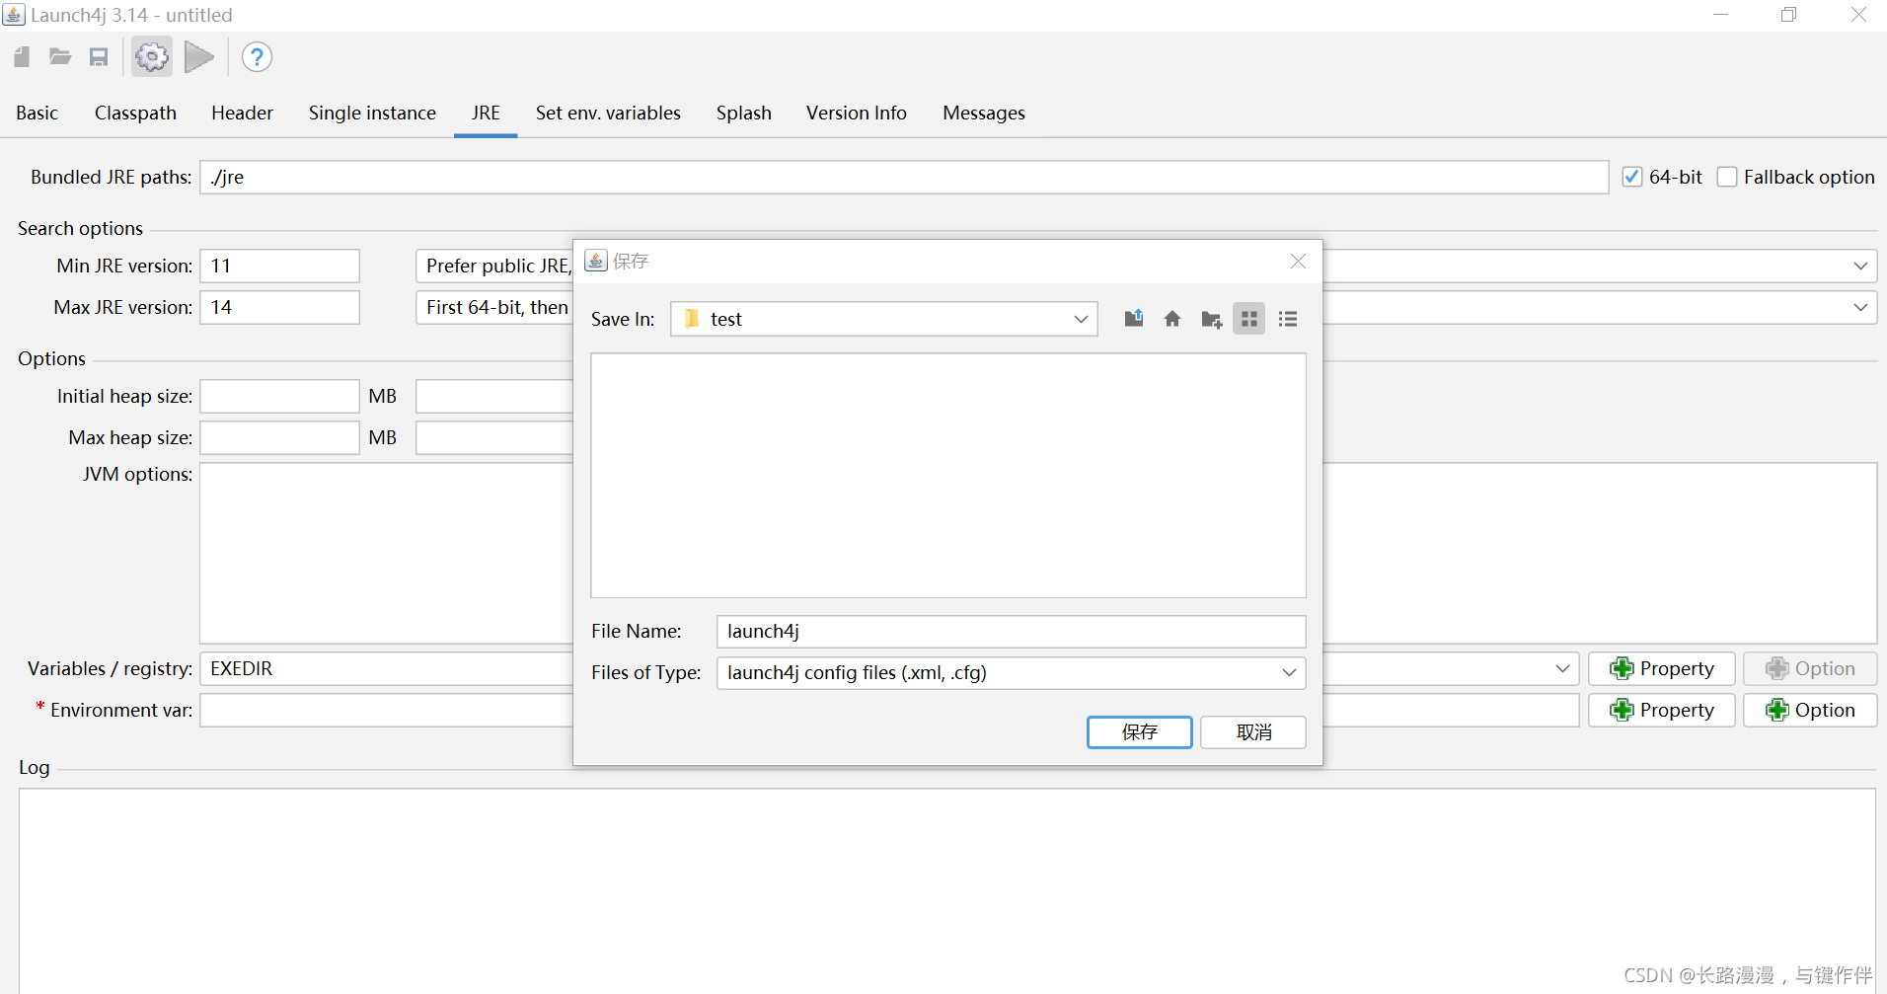The image size is (1887, 994).
Task: Click Property button beside Variables / registry
Action: (1662, 668)
